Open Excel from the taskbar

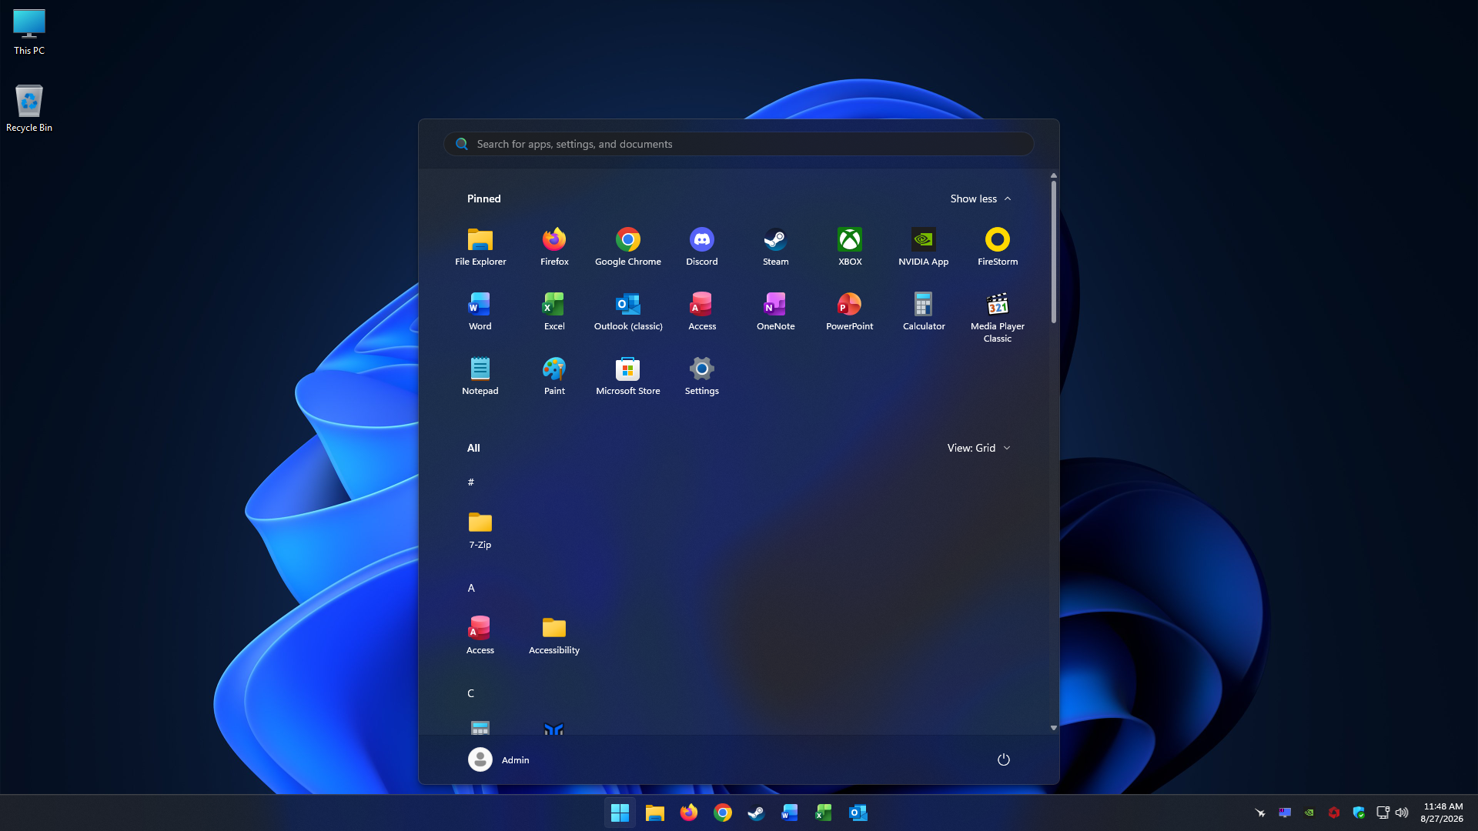[824, 813]
